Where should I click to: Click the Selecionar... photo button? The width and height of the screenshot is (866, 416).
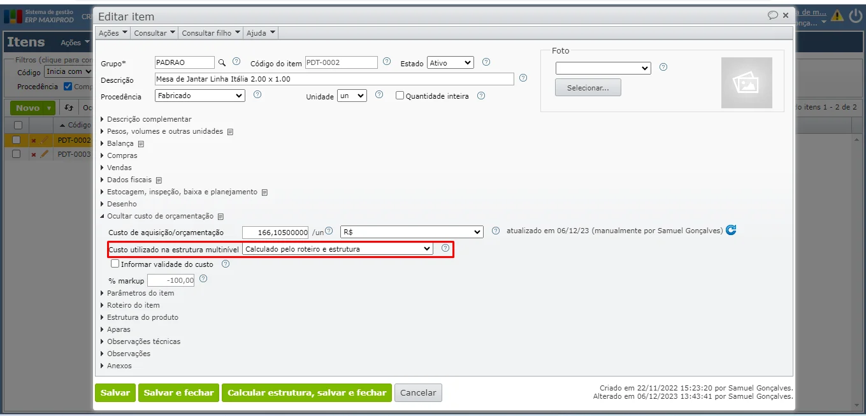588,88
